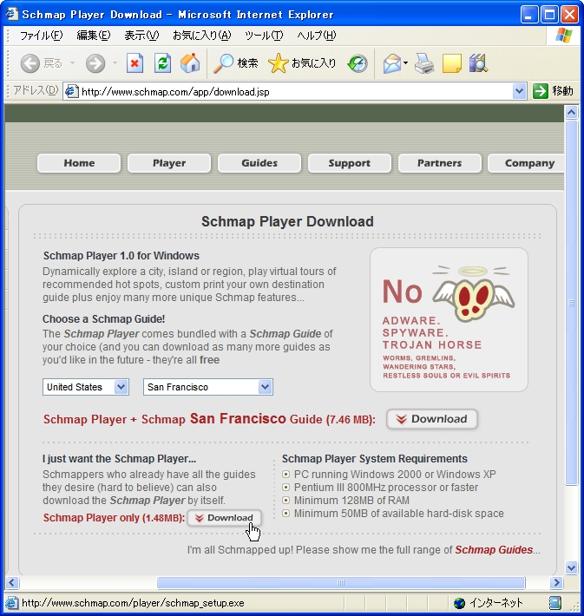Click the Internet Explorer title bar icon
The width and height of the screenshot is (584, 616).
coord(12,14)
